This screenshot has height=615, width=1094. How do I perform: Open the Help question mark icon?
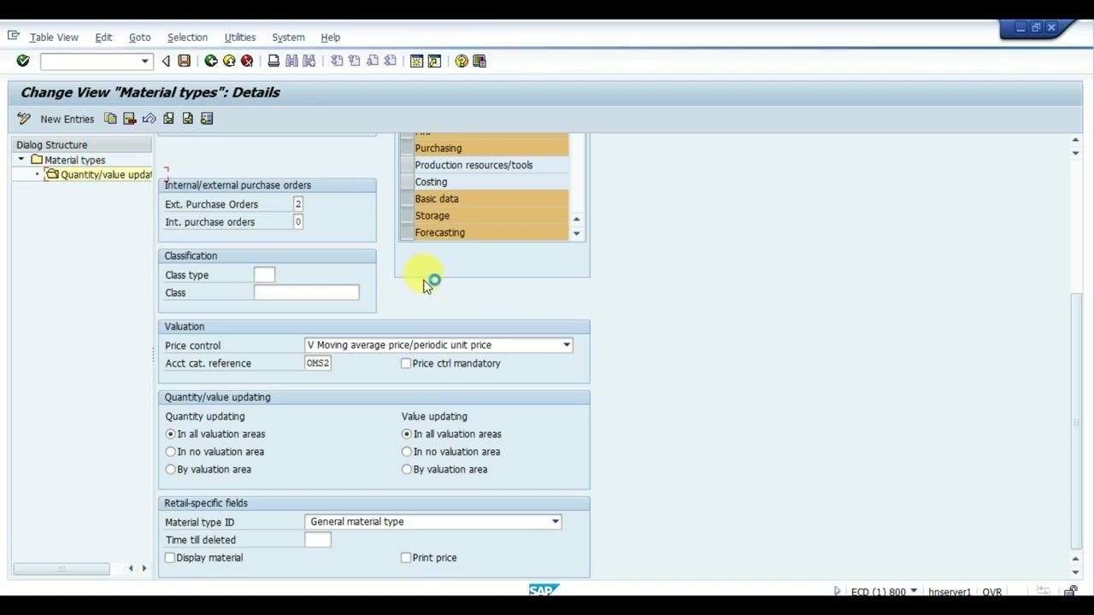(462, 61)
